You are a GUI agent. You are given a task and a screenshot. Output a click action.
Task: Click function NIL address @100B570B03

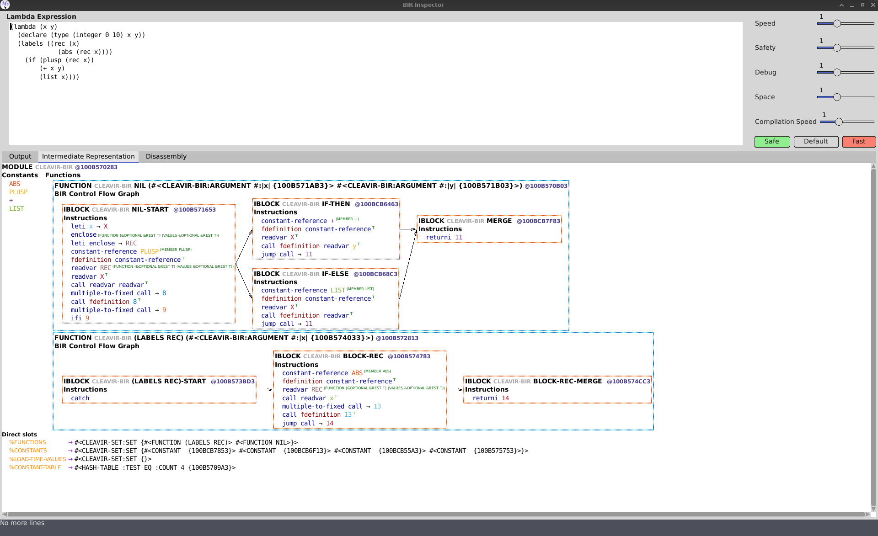click(x=546, y=186)
